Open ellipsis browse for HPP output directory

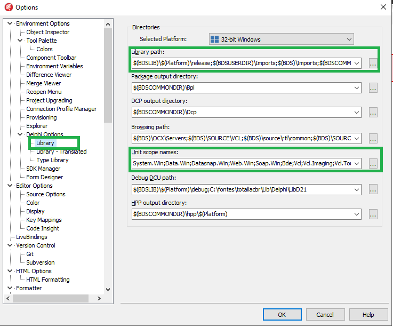(x=373, y=214)
